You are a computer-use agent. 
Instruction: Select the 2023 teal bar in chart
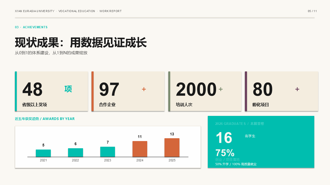[108, 152]
